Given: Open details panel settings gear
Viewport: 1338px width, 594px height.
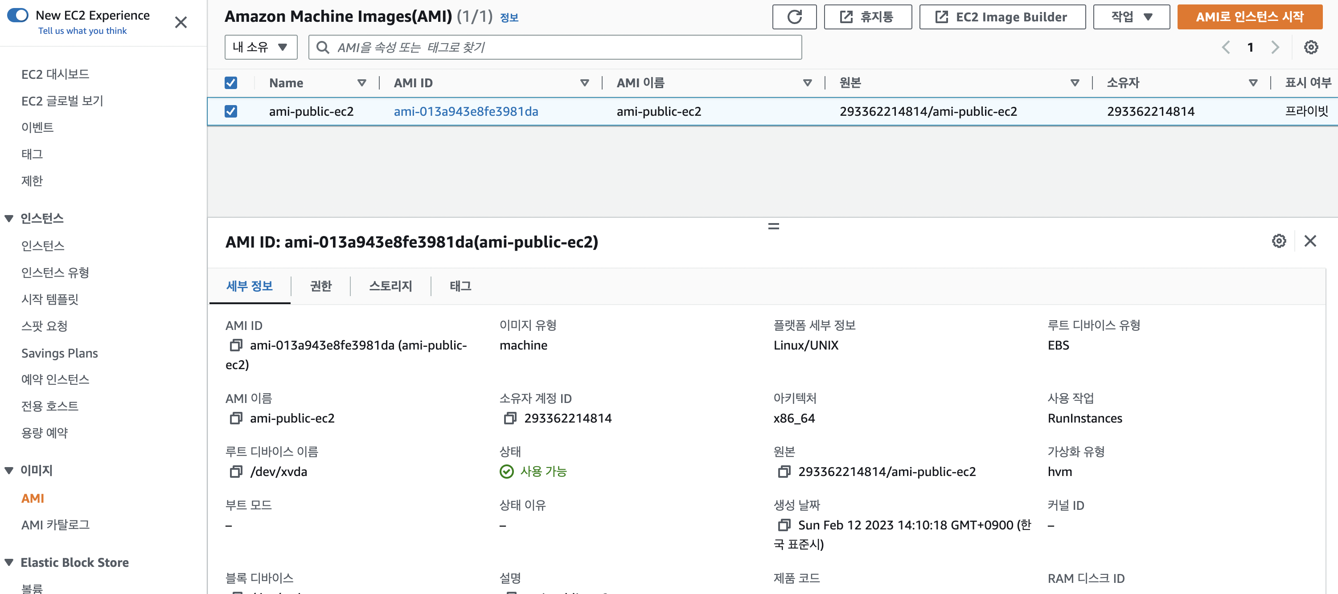Looking at the screenshot, I should [1278, 241].
